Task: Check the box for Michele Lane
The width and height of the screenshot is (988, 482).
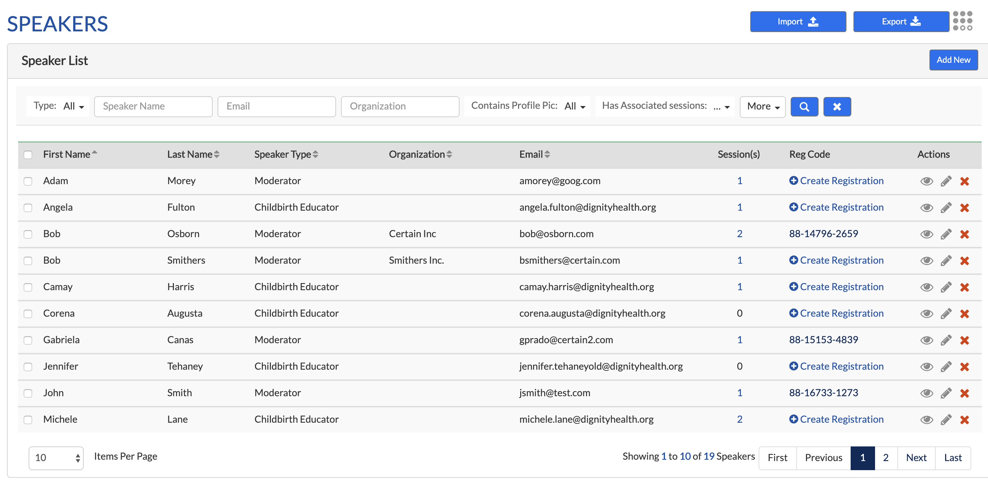Action: tap(28, 420)
